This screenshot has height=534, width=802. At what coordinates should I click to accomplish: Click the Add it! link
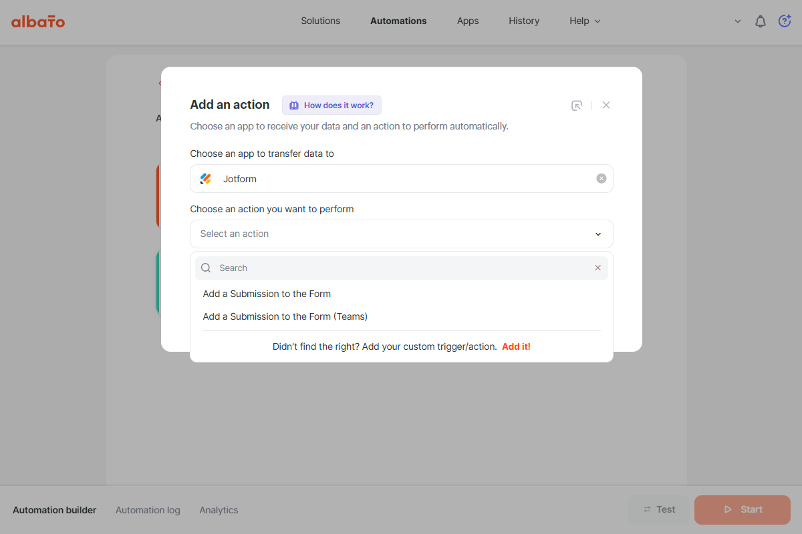(516, 346)
